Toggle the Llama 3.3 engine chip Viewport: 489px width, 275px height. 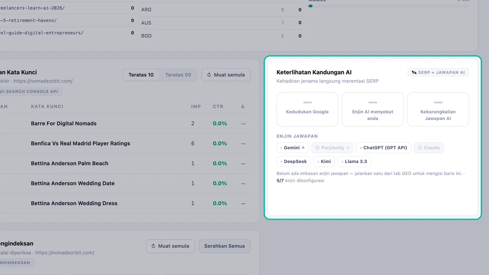coord(354,161)
